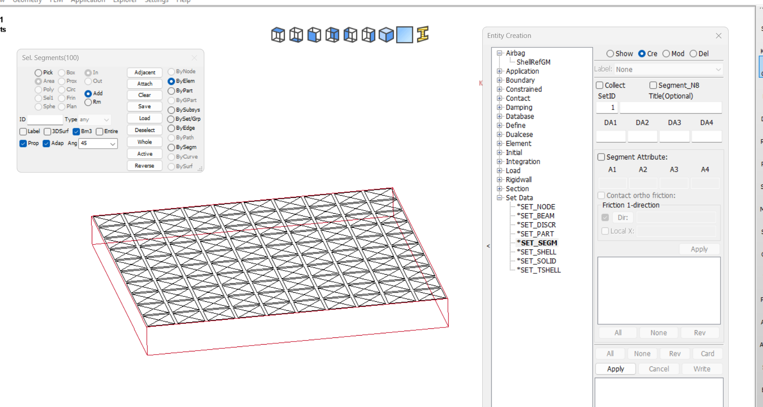Open the Ang dropdown showing 45
763x407 pixels.
coord(98,144)
